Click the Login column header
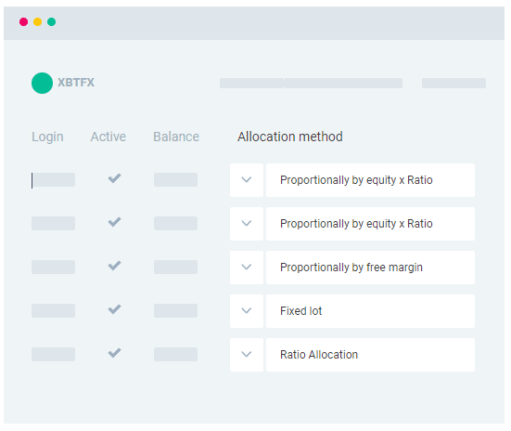 pos(47,137)
